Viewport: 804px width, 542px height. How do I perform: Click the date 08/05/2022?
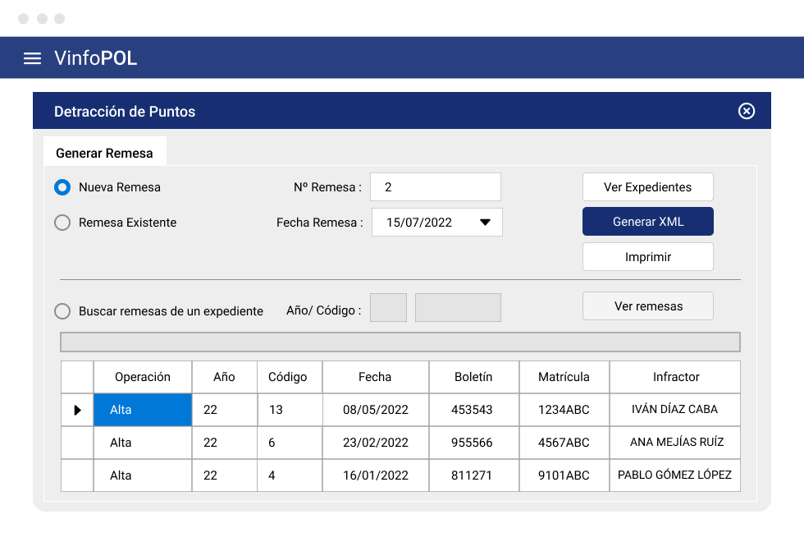click(x=376, y=410)
